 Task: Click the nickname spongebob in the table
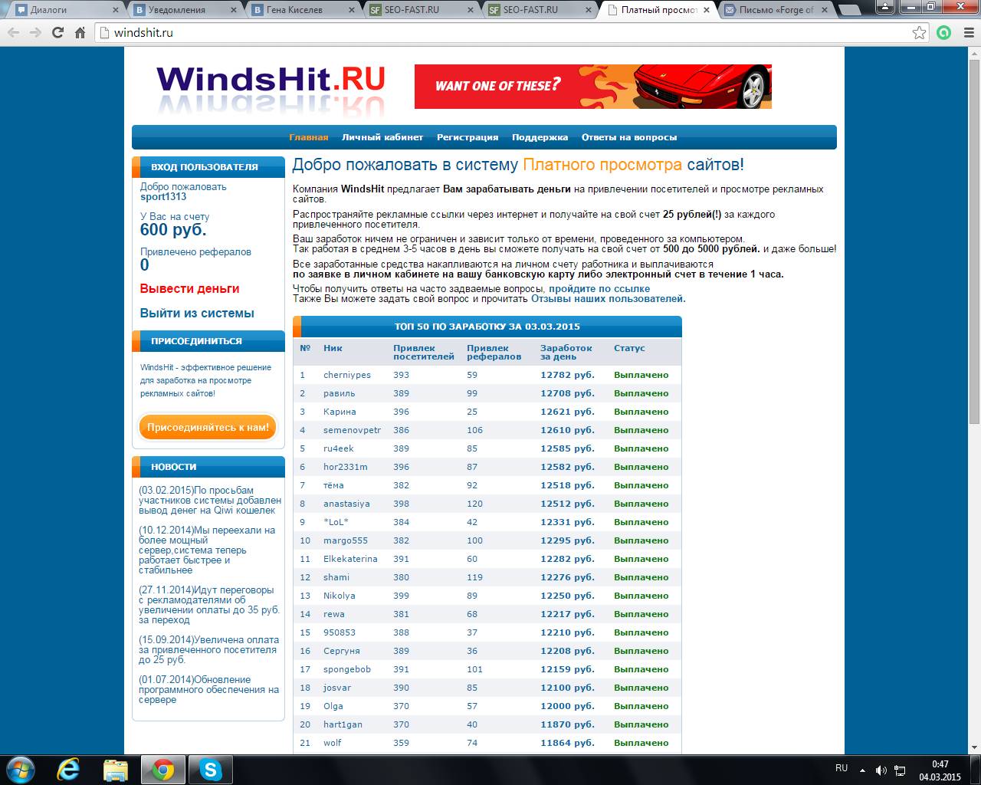click(x=347, y=669)
